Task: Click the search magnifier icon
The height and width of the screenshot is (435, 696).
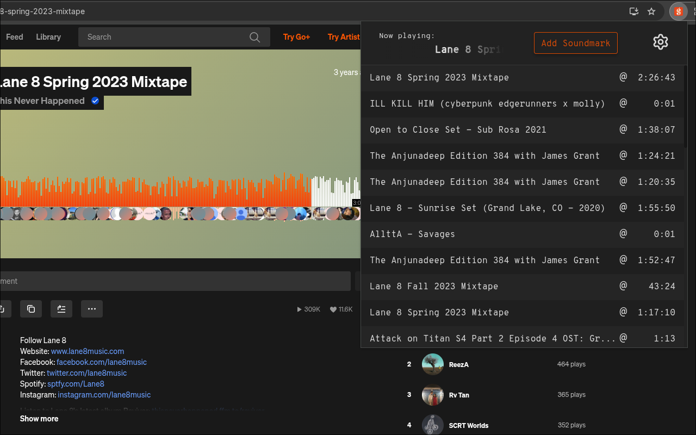Action: point(254,37)
